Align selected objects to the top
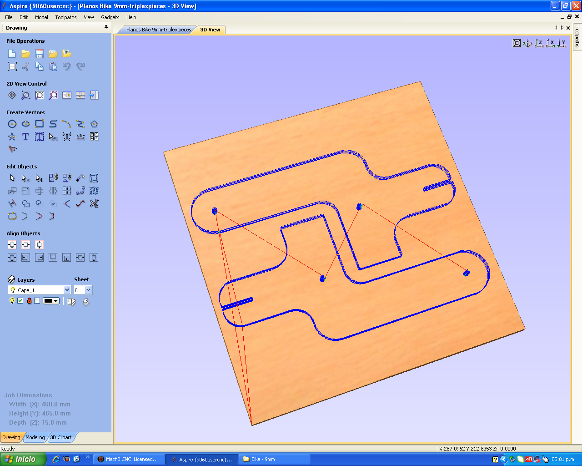 pos(53,258)
